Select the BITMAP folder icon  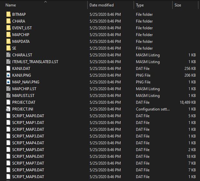coord(8,14)
